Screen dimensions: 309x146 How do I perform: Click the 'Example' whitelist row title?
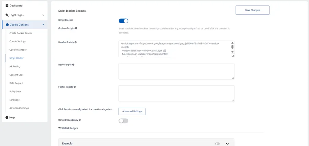(x=67, y=144)
